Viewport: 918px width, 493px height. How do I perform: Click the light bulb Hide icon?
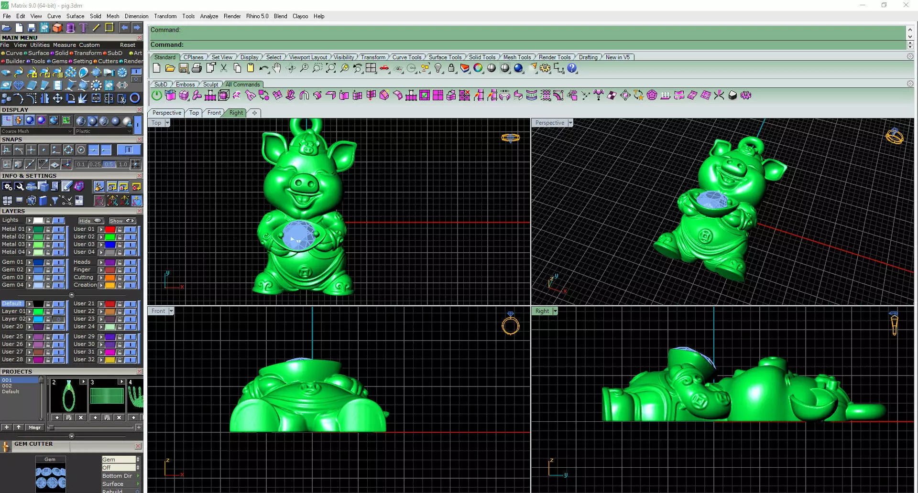tap(438, 68)
